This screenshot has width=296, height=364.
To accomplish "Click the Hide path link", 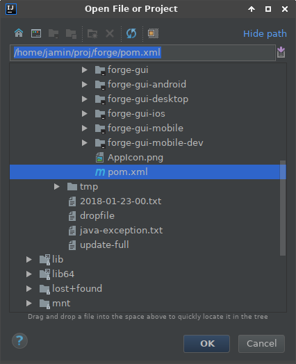I will pos(265,33).
